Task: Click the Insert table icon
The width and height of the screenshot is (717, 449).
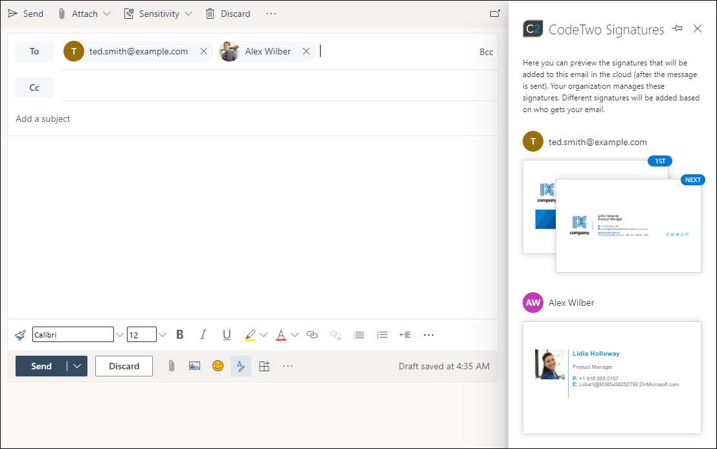Action: pyautogui.click(x=264, y=366)
